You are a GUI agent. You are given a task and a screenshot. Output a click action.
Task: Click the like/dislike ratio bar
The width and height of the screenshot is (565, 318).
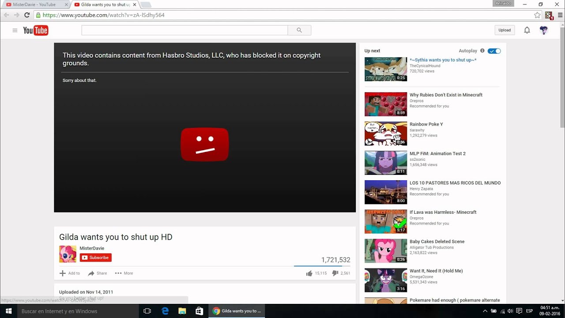point(322,266)
